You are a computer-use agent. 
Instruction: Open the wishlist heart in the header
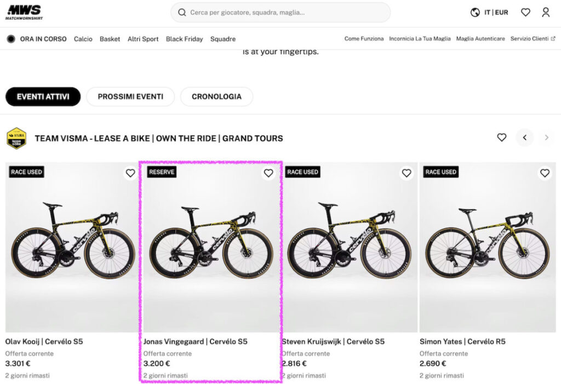coord(525,12)
